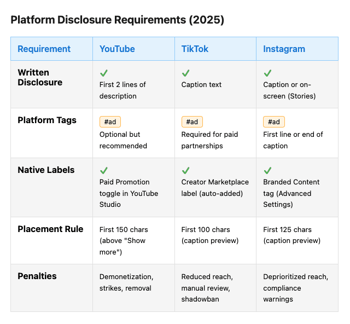Image resolution: width=350 pixels, height=324 pixels.
Task: Click 'Demonetization, strikes, removal' text
Action: point(126,282)
